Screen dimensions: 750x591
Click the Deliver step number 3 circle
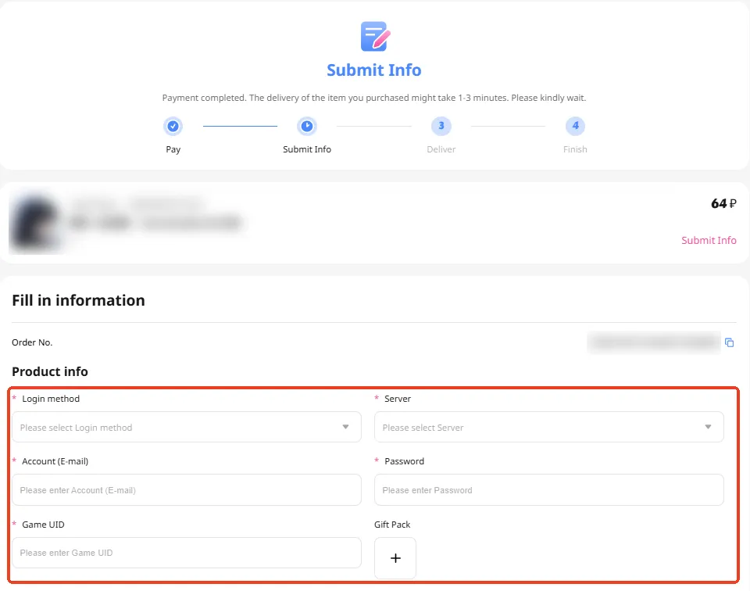click(x=441, y=127)
